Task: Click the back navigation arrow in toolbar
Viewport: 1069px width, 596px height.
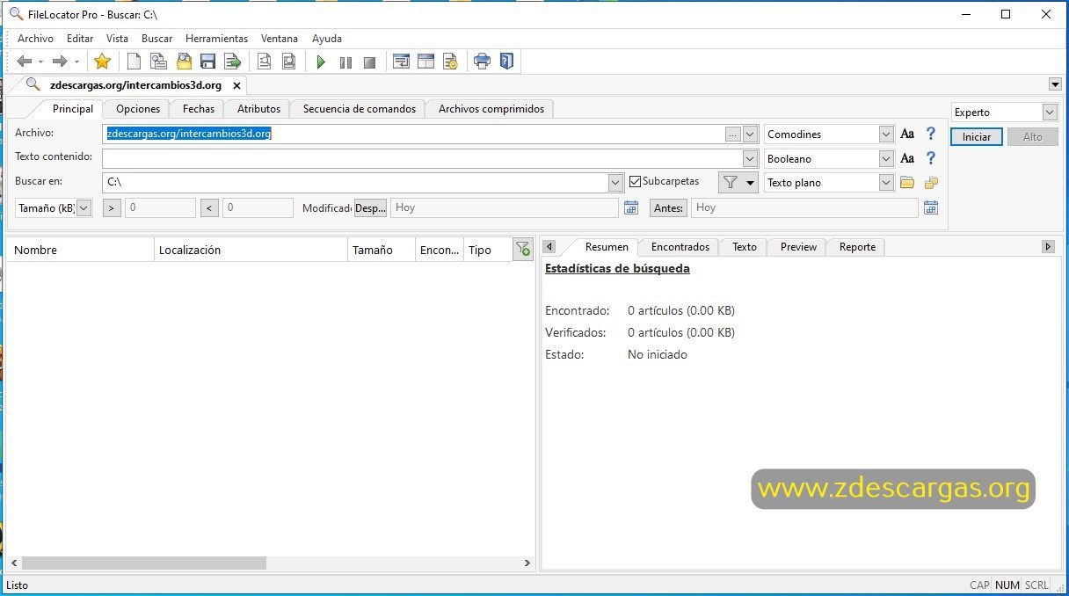Action: (x=25, y=62)
